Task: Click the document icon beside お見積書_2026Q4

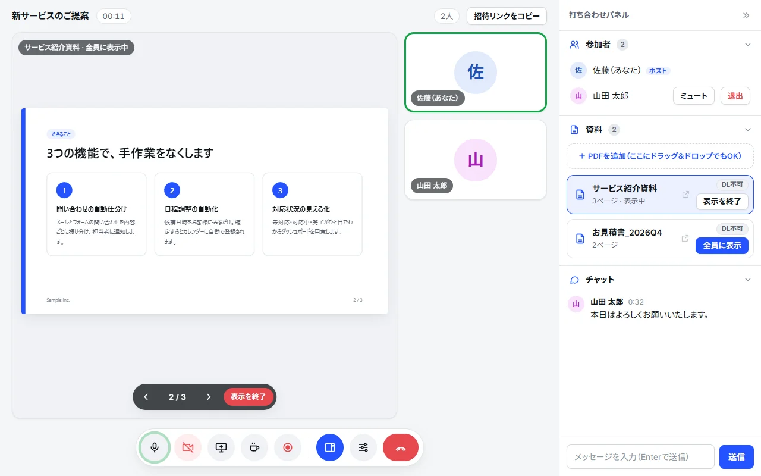Action: pyautogui.click(x=580, y=239)
